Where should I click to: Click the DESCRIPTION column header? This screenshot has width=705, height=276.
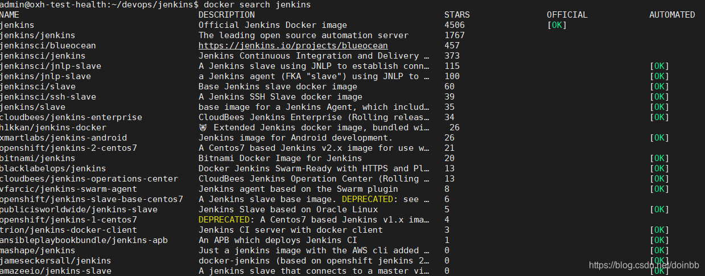click(x=226, y=15)
